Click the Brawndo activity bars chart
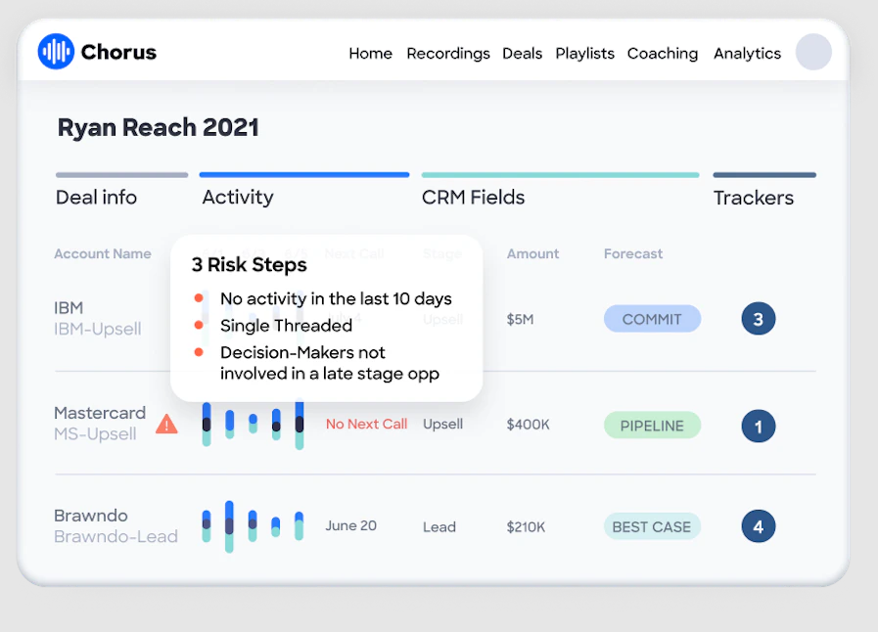Viewport: 878px width, 632px height. point(254,526)
